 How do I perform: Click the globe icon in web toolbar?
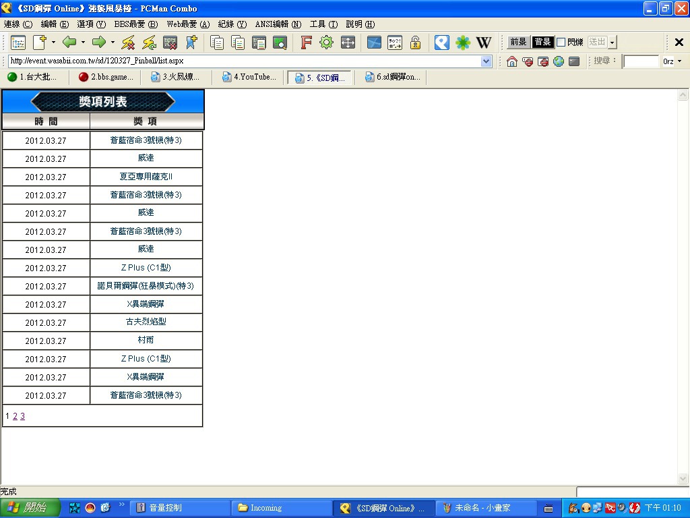[x=559, y=61]
